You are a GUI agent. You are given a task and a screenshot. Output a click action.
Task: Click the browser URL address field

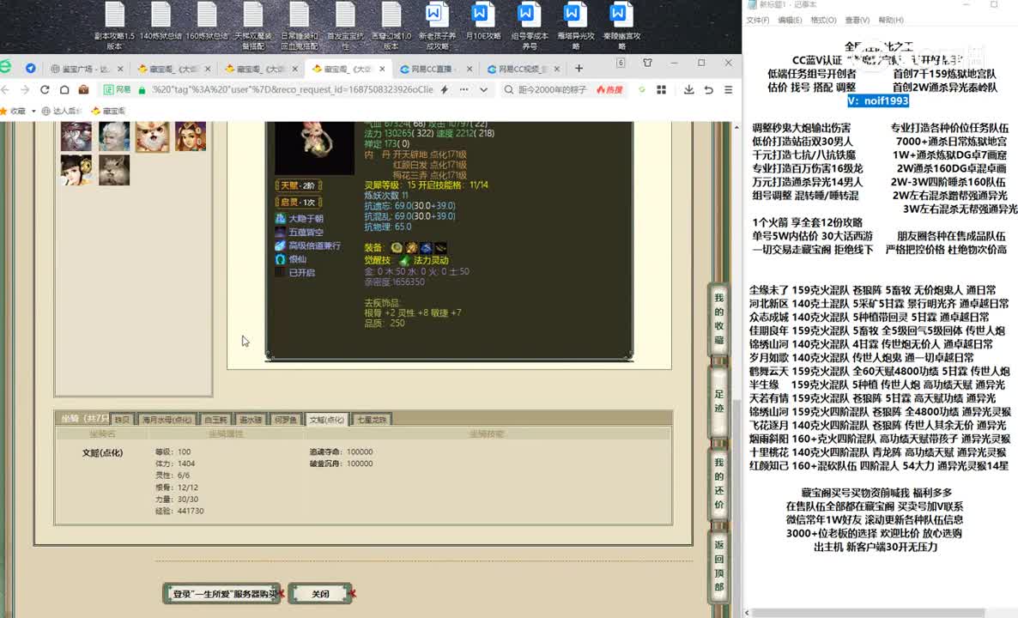click(292, 89)
